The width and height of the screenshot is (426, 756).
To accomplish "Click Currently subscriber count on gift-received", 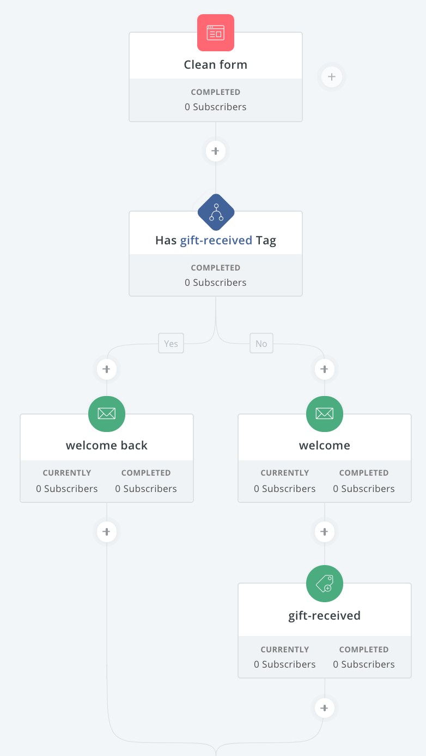I will 284,664.
